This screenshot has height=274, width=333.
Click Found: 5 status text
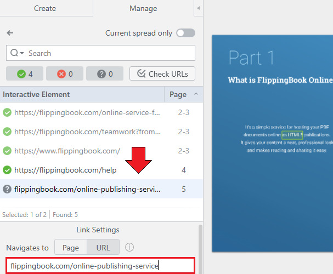point(65,215)
